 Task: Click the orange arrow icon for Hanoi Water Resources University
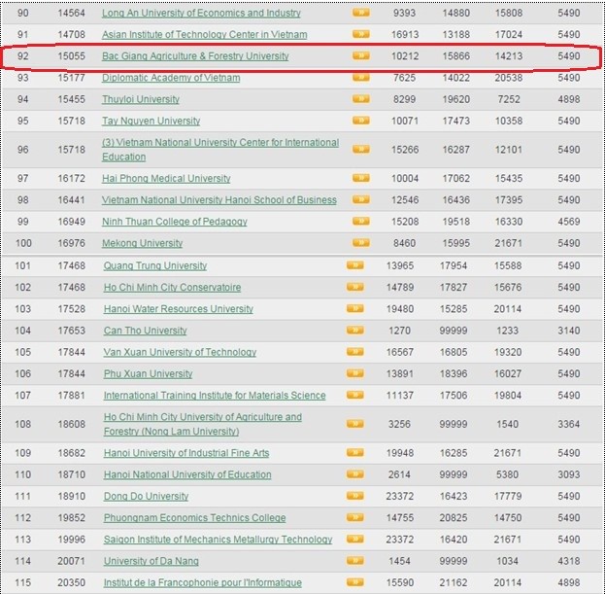355,308
